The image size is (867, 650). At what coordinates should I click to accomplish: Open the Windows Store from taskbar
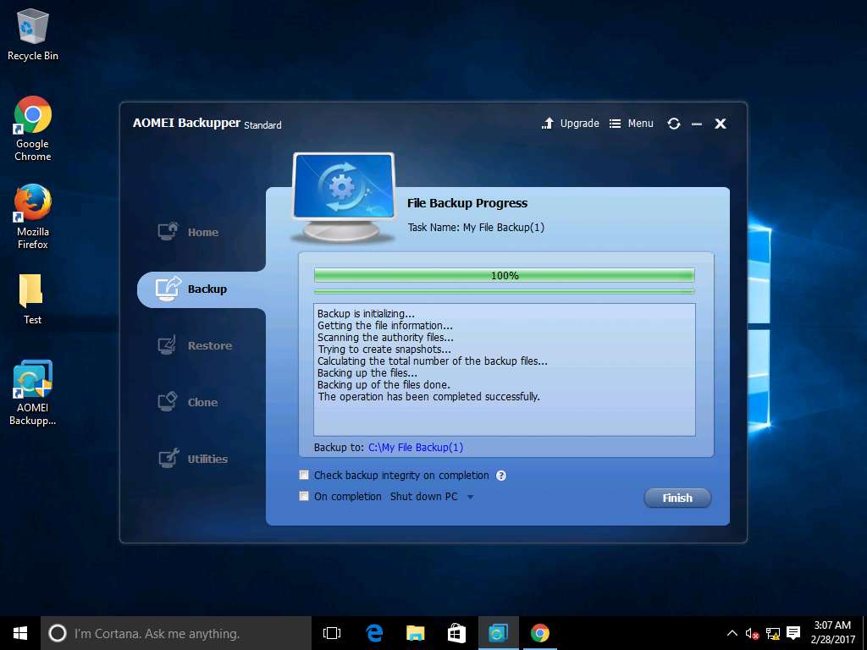click(456, 633)
